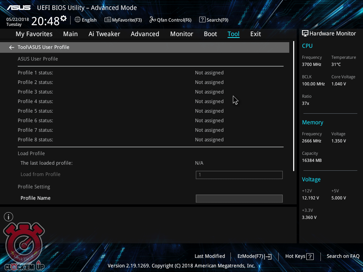Click the Search(F9) question mark icon
363x272 pixels.
pyautogui.click(x=202, y=20)
